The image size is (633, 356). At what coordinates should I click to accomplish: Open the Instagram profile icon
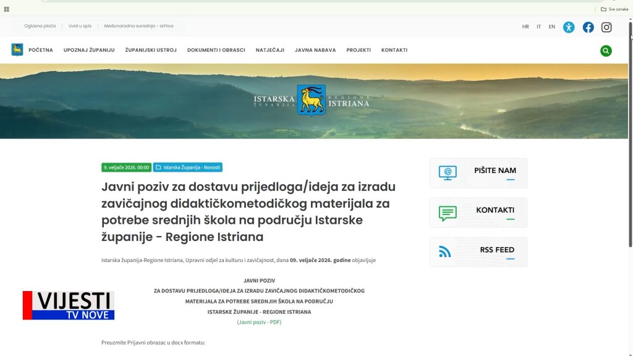pos(606,27)
